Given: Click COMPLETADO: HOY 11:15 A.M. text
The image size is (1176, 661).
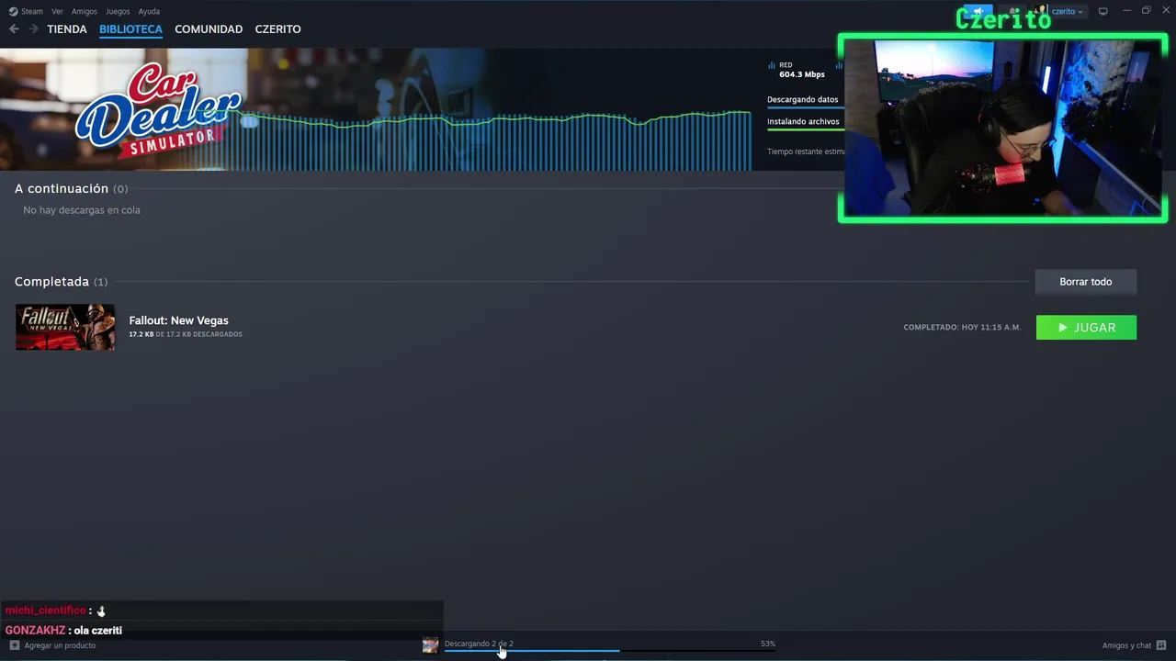Looking at the screenshot, I should pyautogui.click(x=962, y=327).
